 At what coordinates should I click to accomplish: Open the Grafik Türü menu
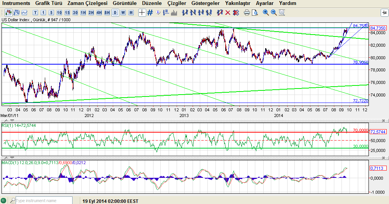[49, 3]
